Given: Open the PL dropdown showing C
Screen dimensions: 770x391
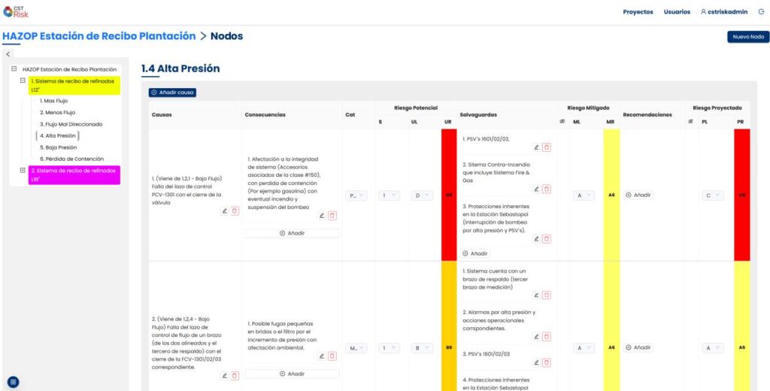Looking at the screenshot, I should 713,195.
